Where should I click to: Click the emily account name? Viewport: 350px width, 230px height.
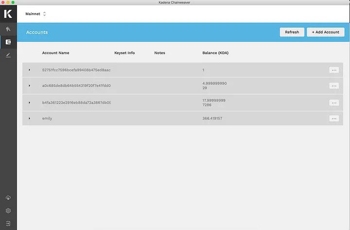coord(47,118)
